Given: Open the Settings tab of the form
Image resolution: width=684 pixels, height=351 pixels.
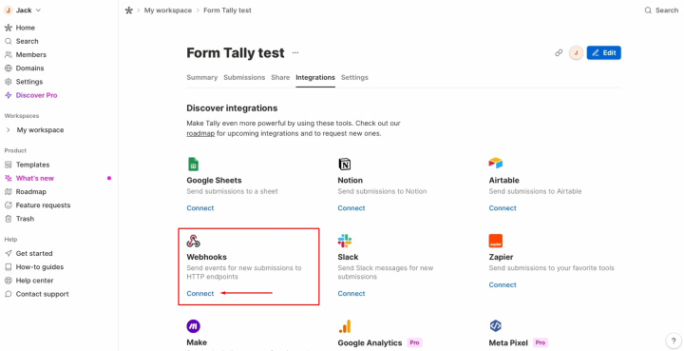Looking at the screenshot, I should (x=354, y=77).
